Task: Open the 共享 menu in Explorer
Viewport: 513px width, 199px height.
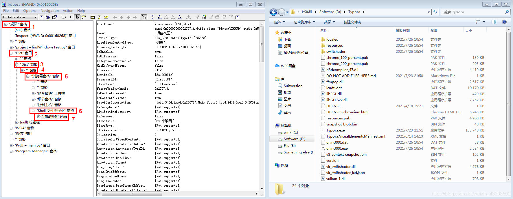Action: click(x=329, y=22)
